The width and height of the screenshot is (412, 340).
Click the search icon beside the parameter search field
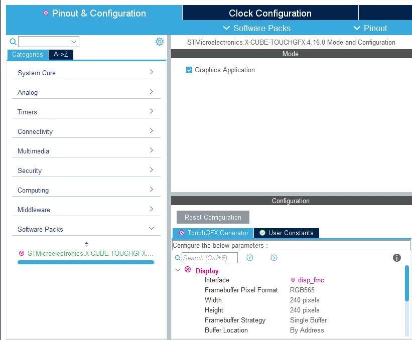(178, 258)
